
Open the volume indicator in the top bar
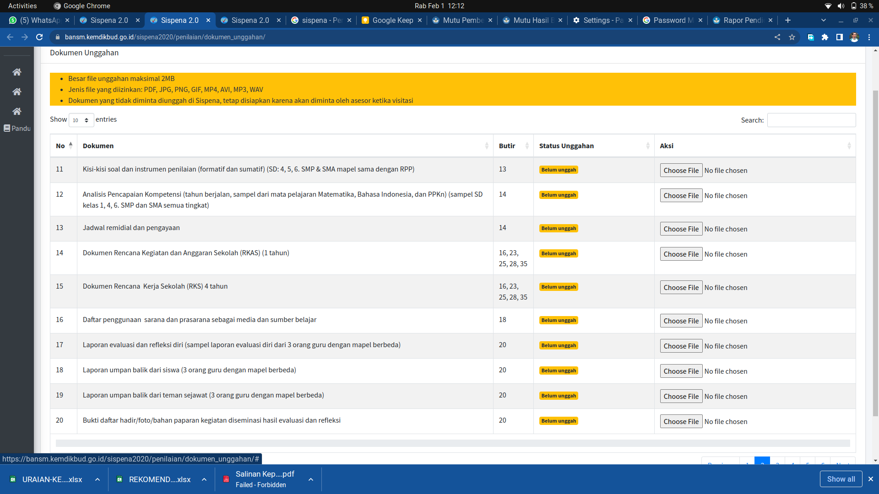tap(841, 6)
